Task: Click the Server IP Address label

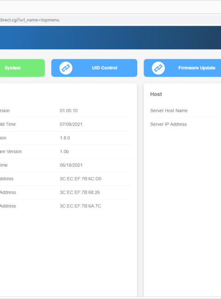Action: coord(169,124)
